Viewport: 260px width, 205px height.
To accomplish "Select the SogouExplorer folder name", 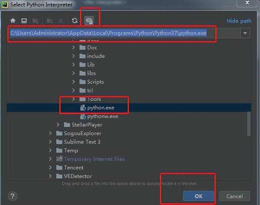I will click(82, 133).
